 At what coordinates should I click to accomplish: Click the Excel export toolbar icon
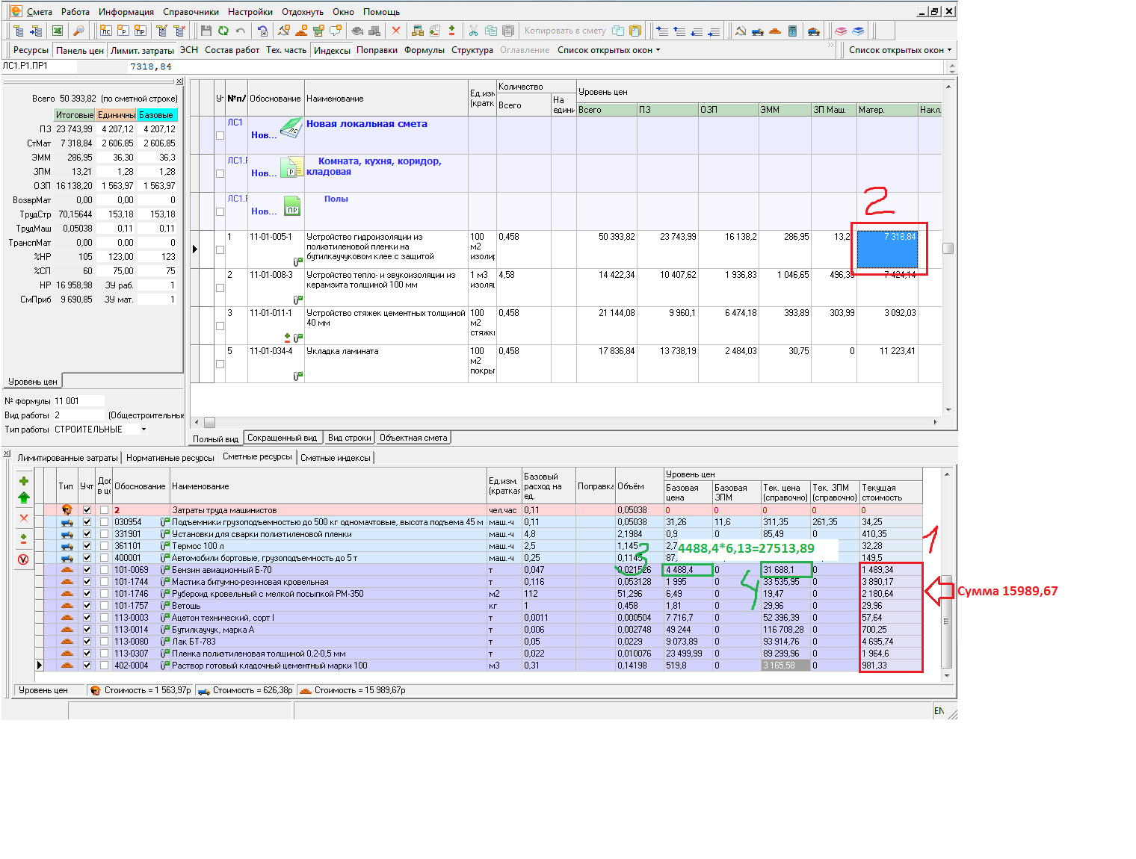click(58, 31)
